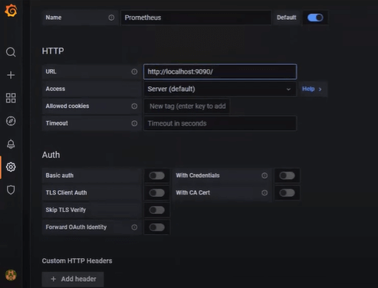Click the Custom HTTP Headers heading
The width and height of the screenshot is (378, 288).
77,261
